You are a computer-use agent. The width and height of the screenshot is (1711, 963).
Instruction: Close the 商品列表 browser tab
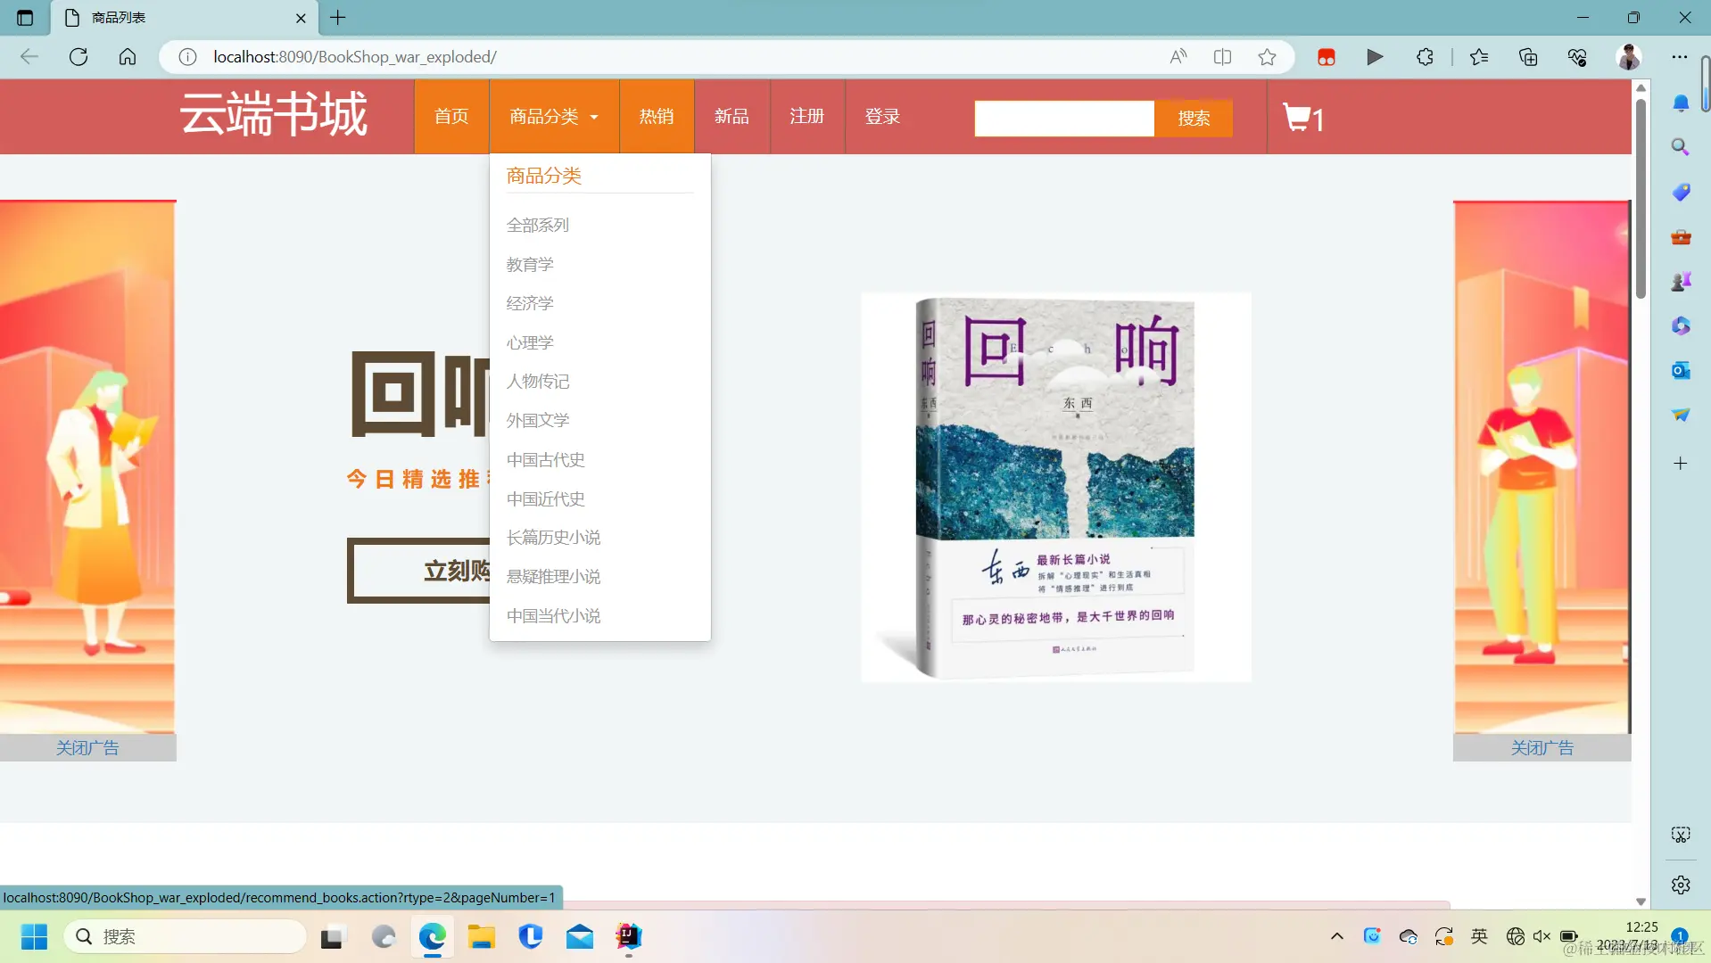coord(301,18)
